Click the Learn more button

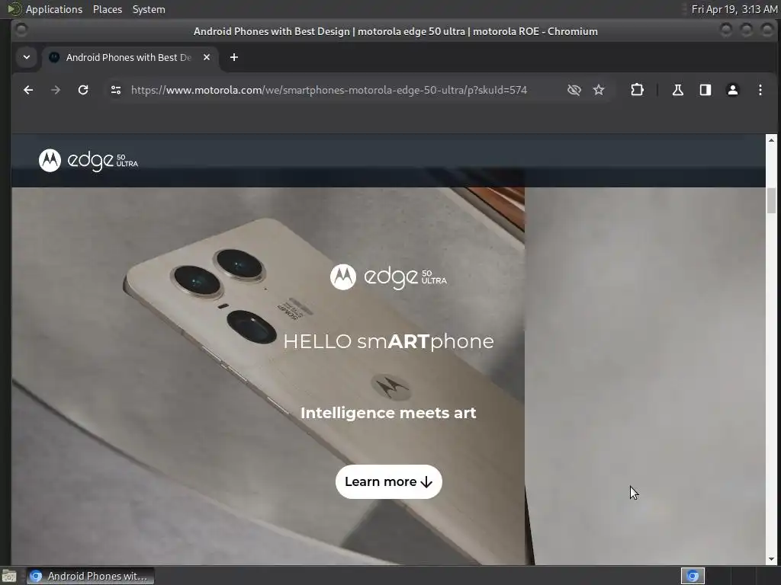[388, 481]
